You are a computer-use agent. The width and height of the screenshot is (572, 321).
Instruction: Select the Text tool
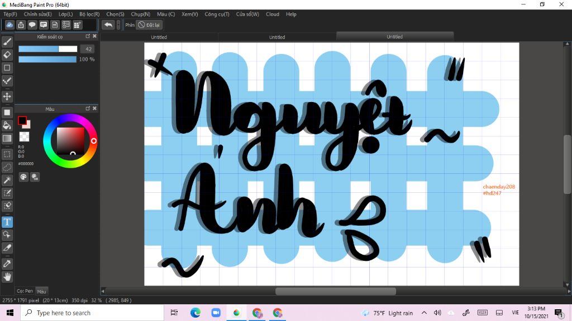7,222
